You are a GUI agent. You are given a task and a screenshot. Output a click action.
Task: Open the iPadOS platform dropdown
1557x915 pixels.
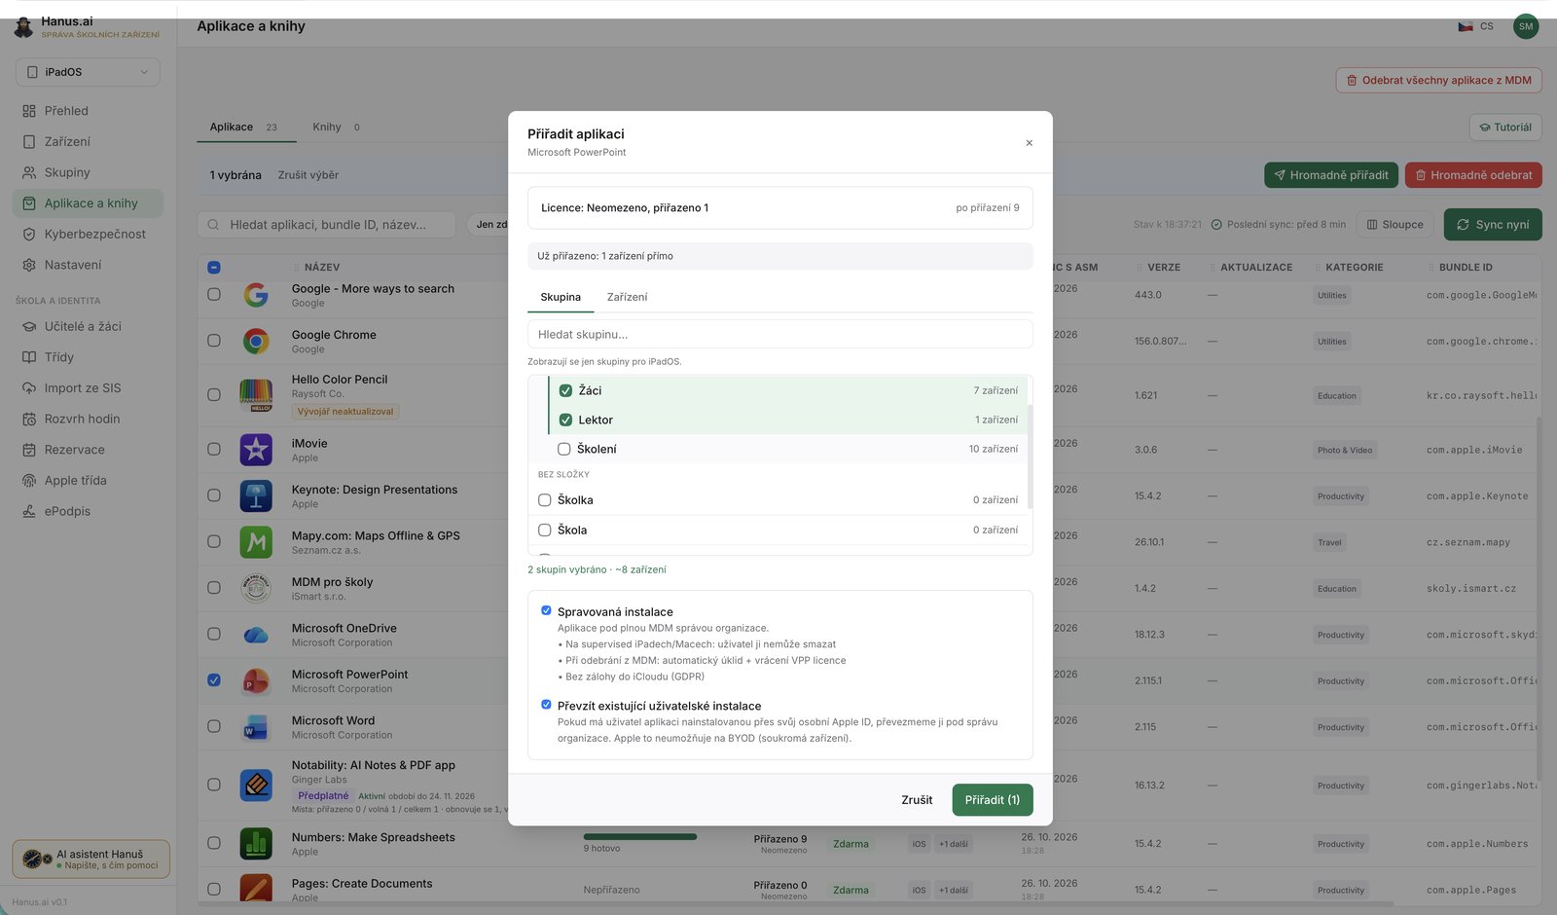click(x=88, y=72)
